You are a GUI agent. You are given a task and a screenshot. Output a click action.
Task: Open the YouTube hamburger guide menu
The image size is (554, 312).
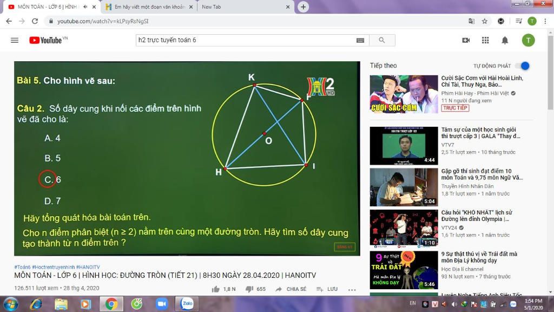pos(15,40)
